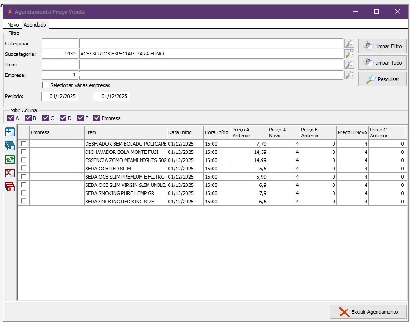
Task: Click the Limpar Filtro button
Action: pos(382,46)
